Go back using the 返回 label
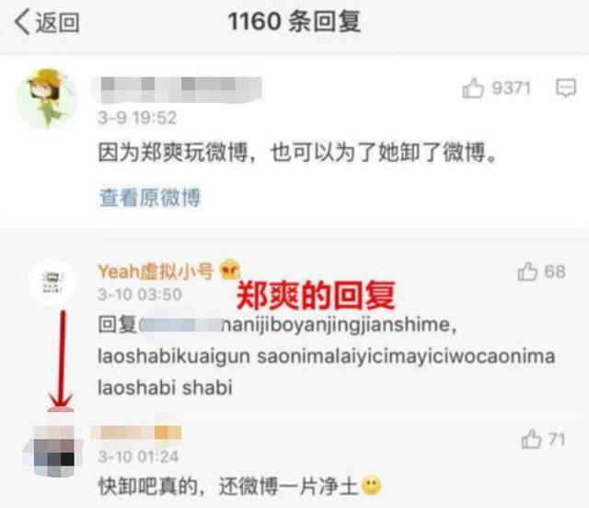 coord(57,22)
